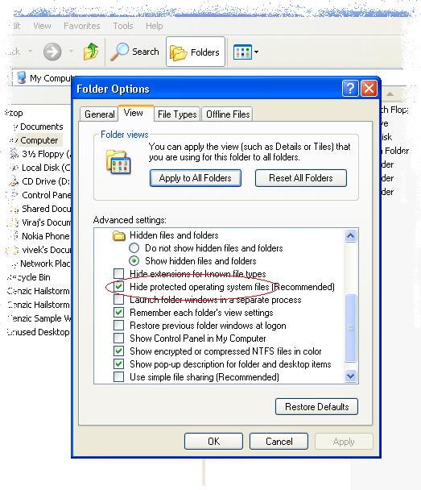421x490 pixels.
Task: Click Cancel in Folder Options
Action: [279, 442]
